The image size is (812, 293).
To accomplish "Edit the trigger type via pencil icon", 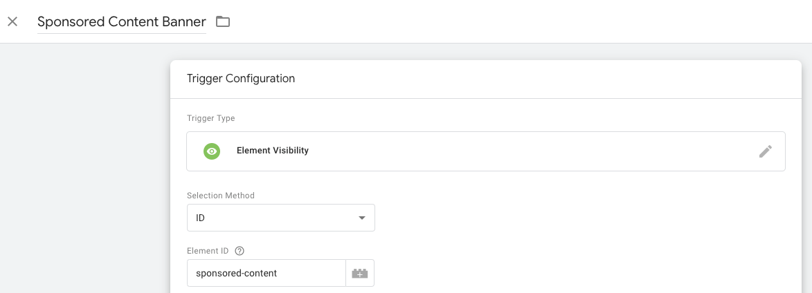I will 765,151.
